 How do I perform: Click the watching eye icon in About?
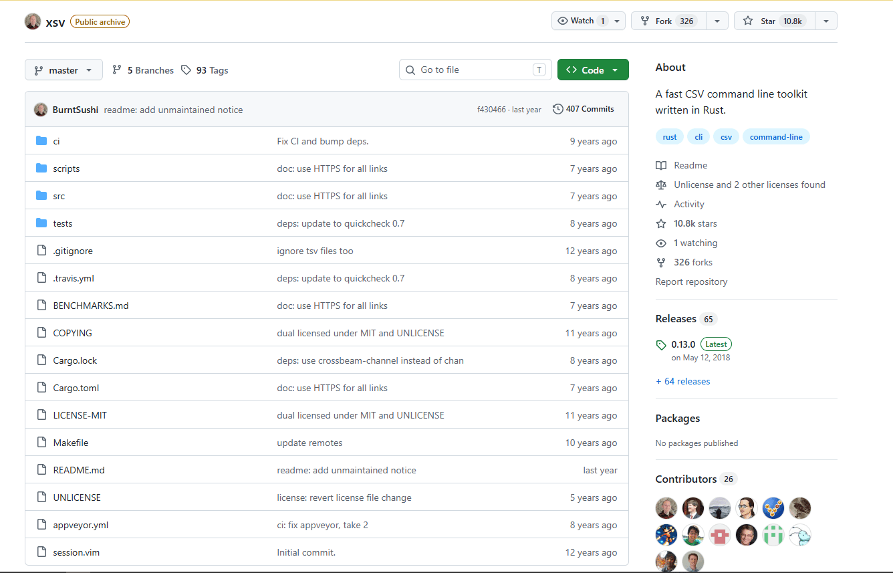coord(661,243)
